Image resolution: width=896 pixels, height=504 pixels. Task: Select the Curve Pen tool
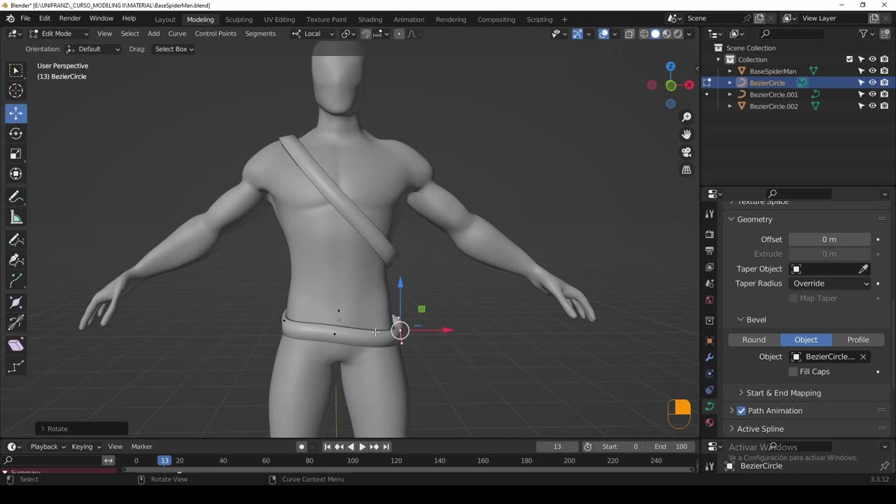pos(15,260)
